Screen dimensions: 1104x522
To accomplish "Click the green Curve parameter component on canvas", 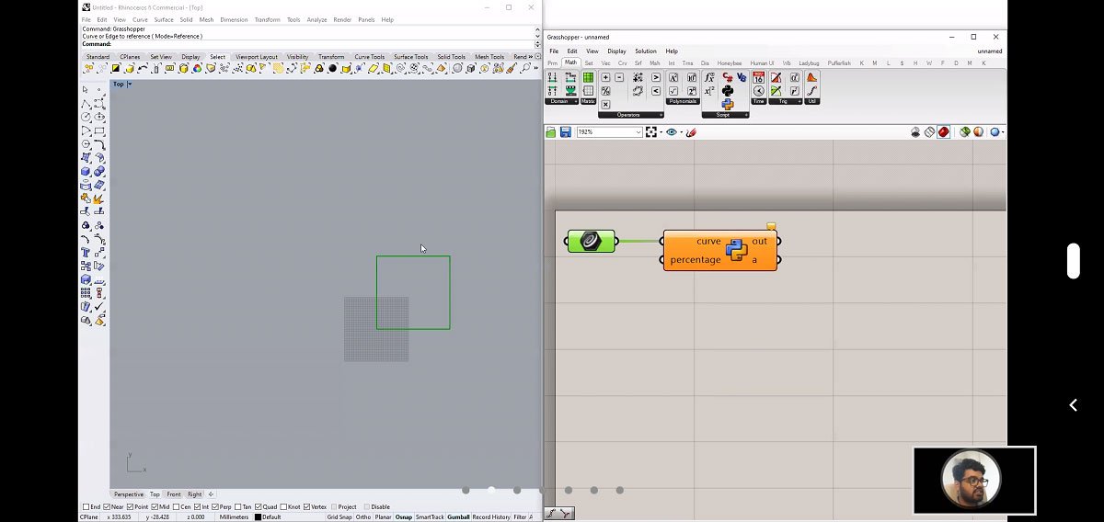I will click(x=591, y=241).
